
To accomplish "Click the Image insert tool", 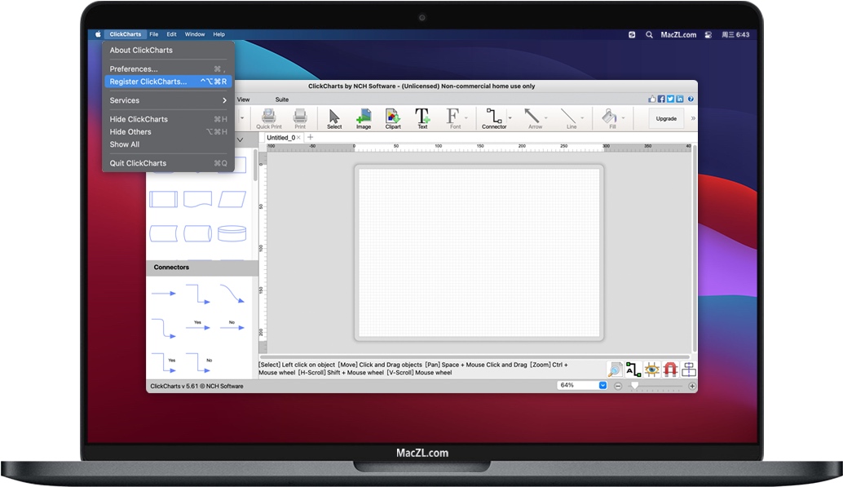I will coord(364,119).
